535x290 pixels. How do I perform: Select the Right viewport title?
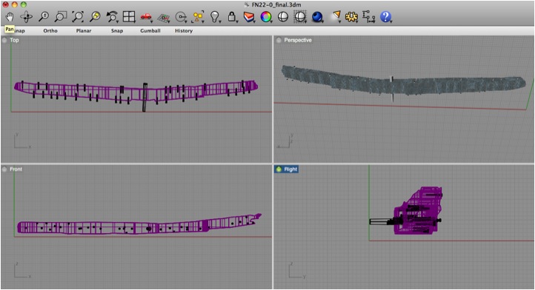tap(290, 169)
